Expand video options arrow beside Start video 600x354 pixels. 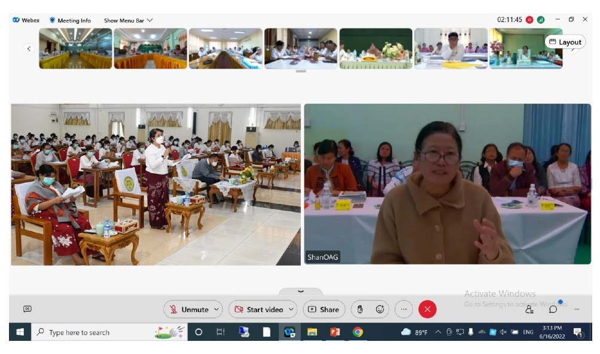(x=291, y=309)
